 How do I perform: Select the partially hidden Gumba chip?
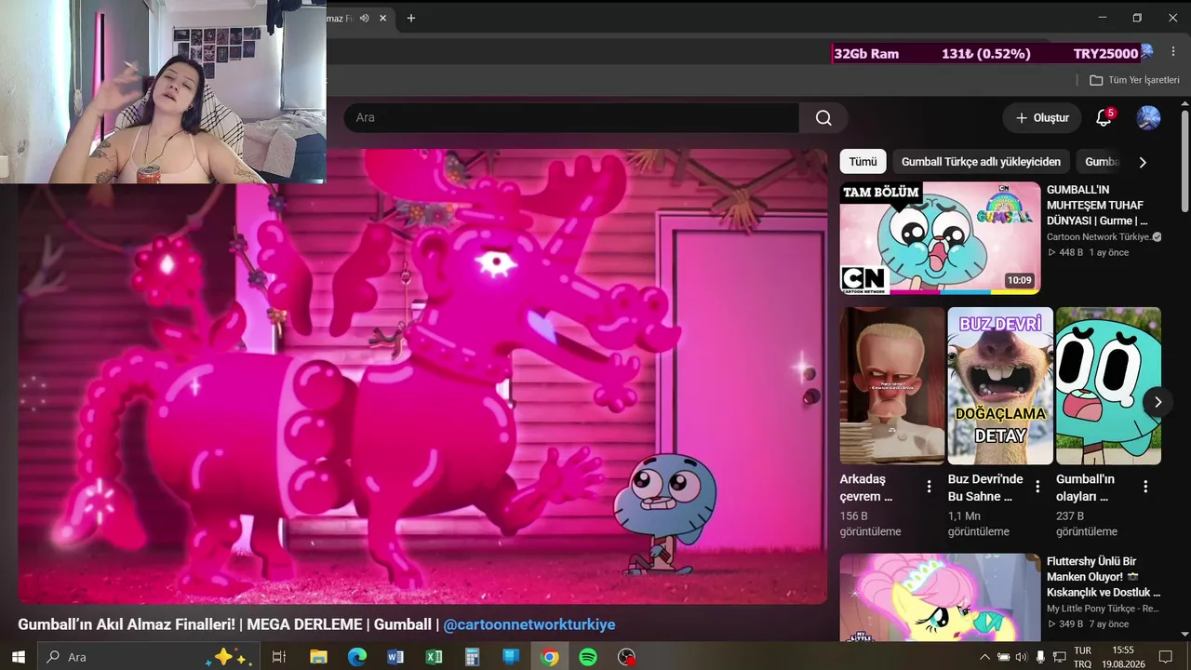[x=1102, y=162]
